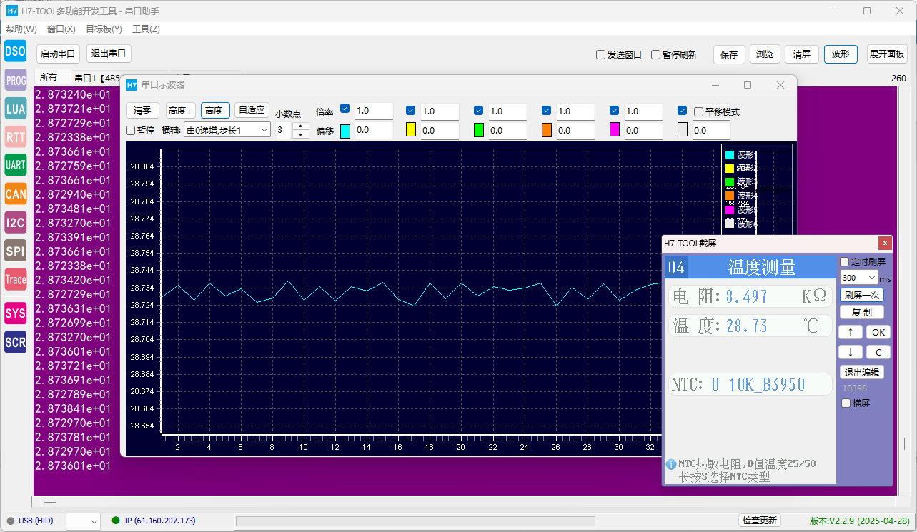The height and width of the screenshot is (532, 917).
Task: Uncheck the white waveform channel checkbox
Action: pyautogui.click(x=682, y=110)
